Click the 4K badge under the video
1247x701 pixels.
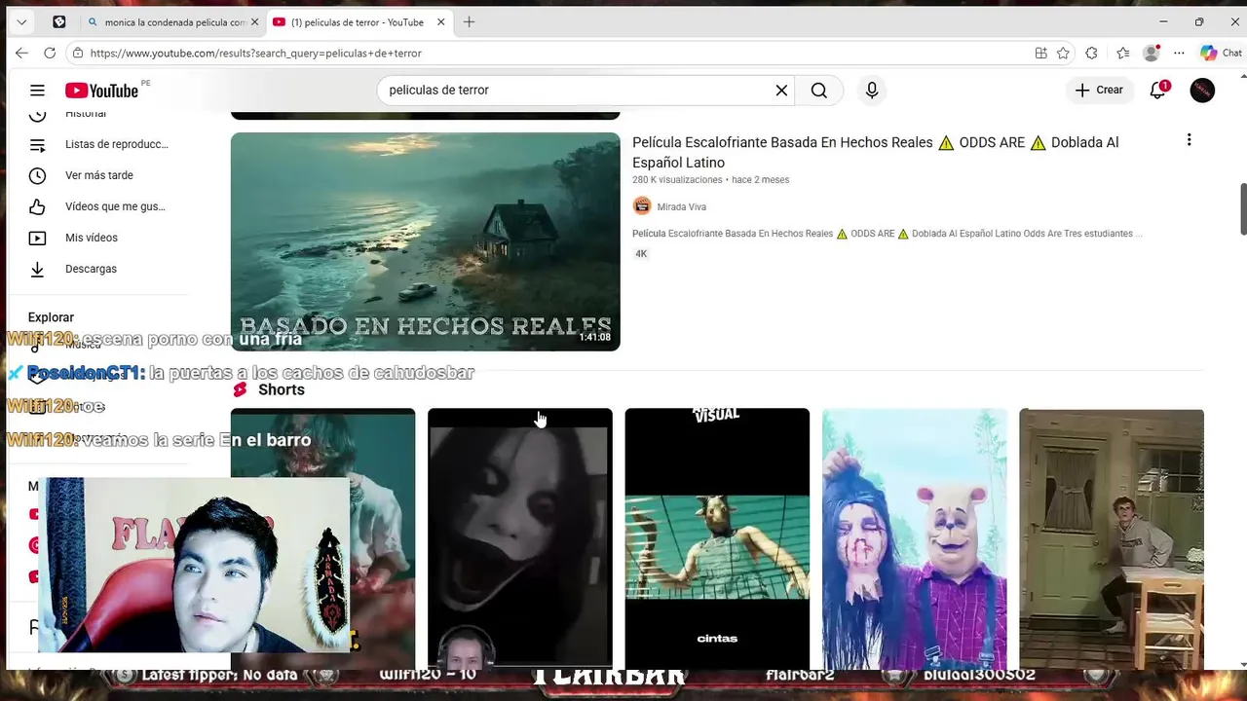(x=641, y=254)
